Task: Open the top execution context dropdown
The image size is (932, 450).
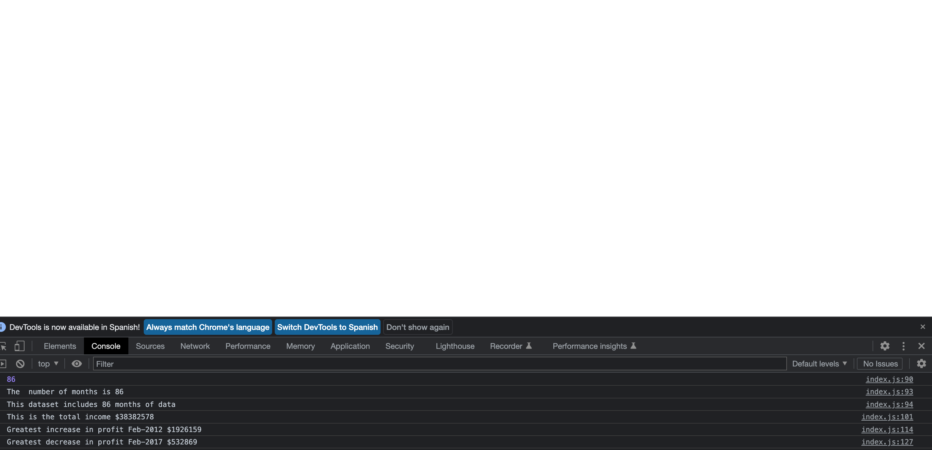Action: click(x=48, y=364)
